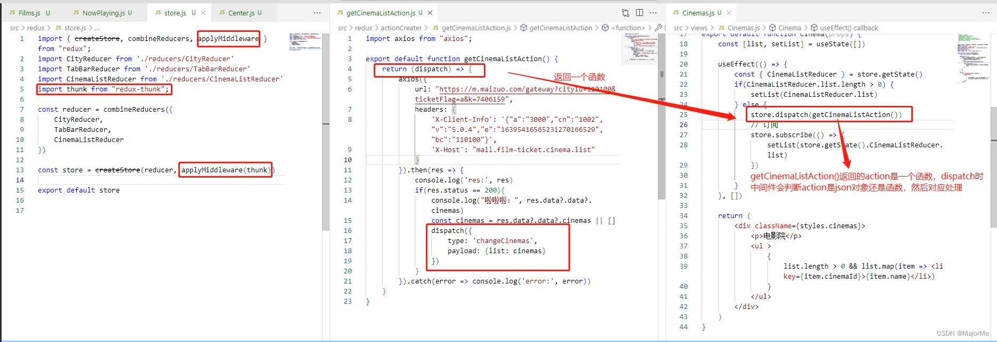The height and width of the screenshot is (342, 997).
Task: Click line number 16 in getCinemaListAction.js gutter
Action: (x=348, y=231)
